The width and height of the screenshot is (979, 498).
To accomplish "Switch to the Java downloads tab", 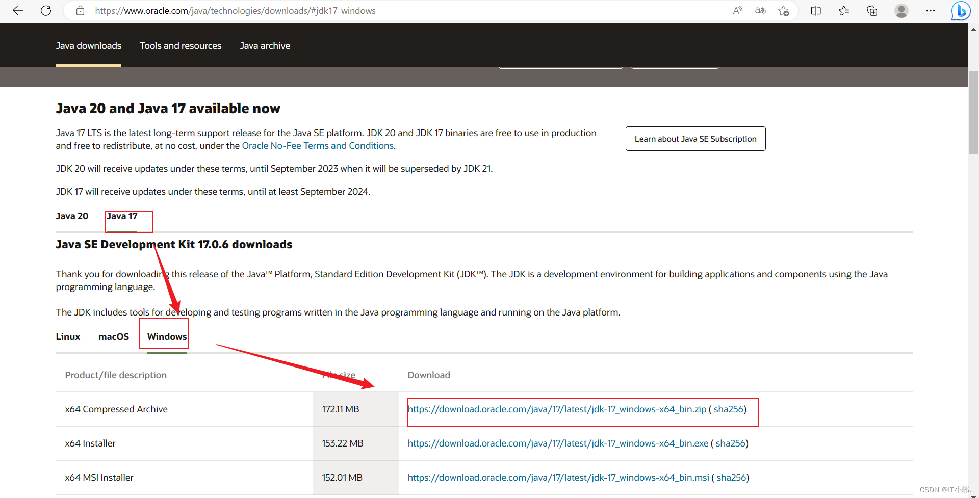I will tap(89, 45).
